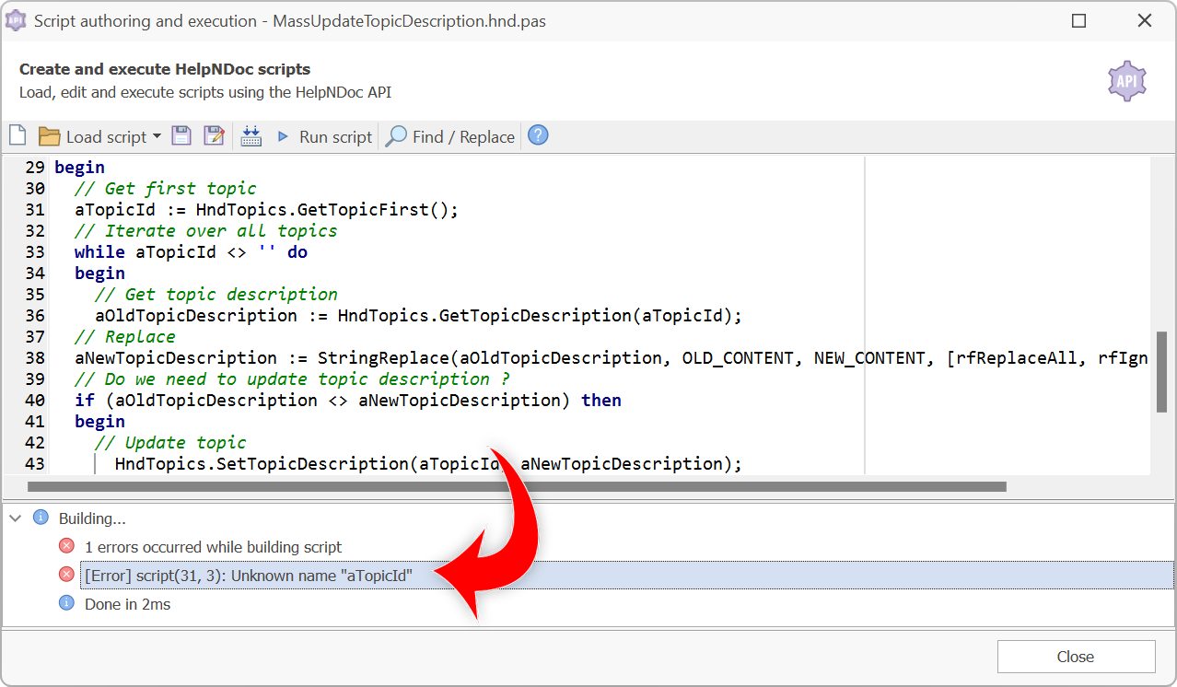The image size is (1177, 687).
Task: Click line 40 if condition statement
Action: click(x=348, y=400)
